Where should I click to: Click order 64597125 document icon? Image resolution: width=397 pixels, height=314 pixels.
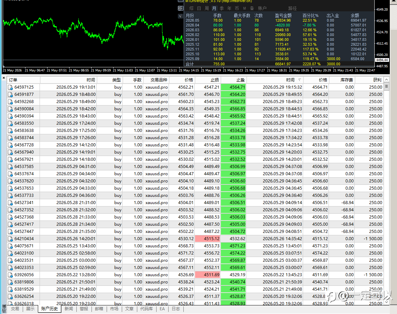click(x=10, y=87)
